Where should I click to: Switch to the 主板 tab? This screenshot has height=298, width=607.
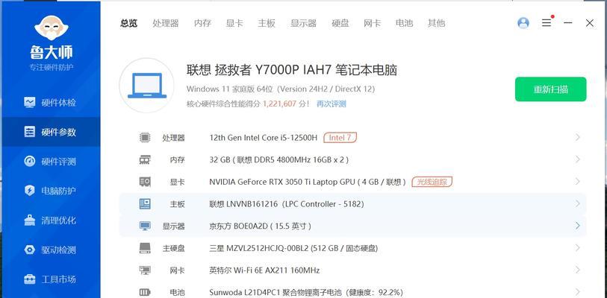pyautogui.click(x=267, y=23)
